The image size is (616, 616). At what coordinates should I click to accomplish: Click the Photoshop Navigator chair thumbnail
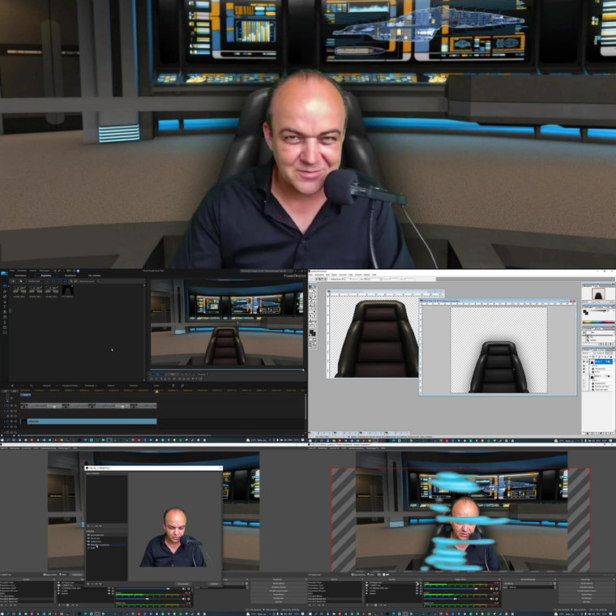(598, 294)
